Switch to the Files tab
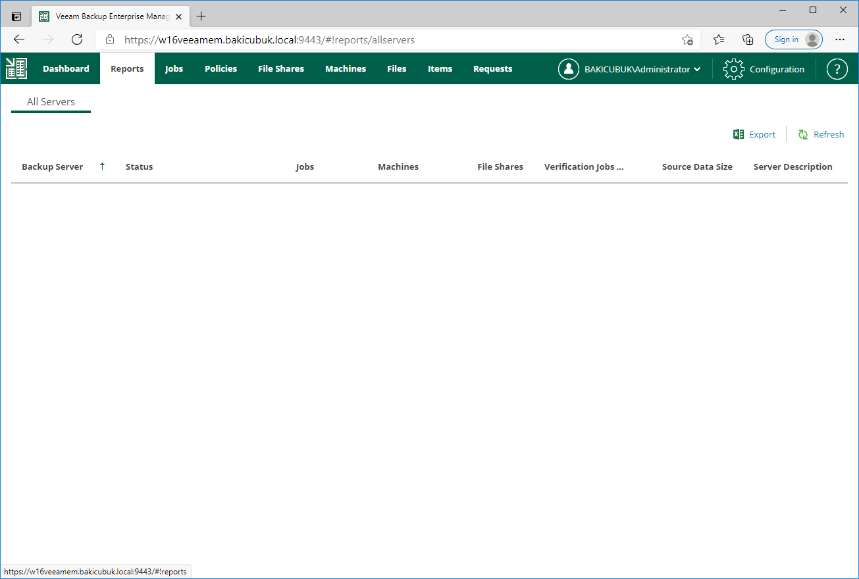859x579 pixels. tap(397, 68)
